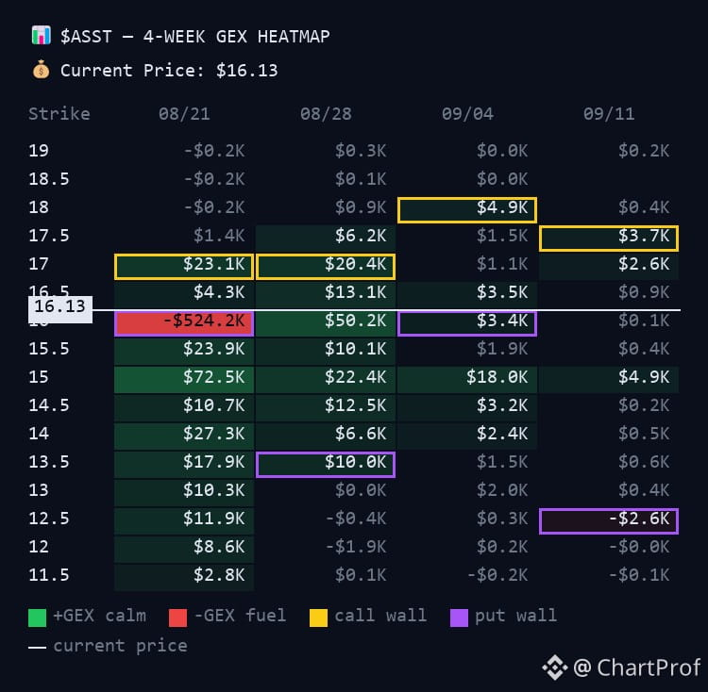Click the $4.9K call wall cell at strike 18
Screen dimensions: 708x692
(467, 209)
